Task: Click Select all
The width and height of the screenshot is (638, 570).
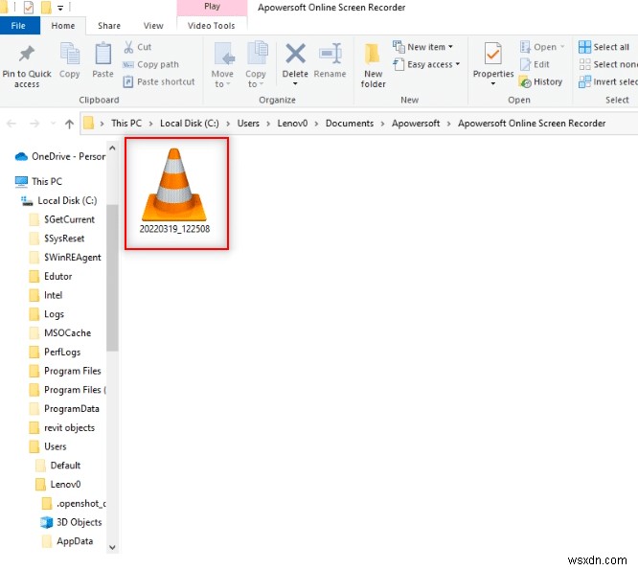Action: [604, 47]
